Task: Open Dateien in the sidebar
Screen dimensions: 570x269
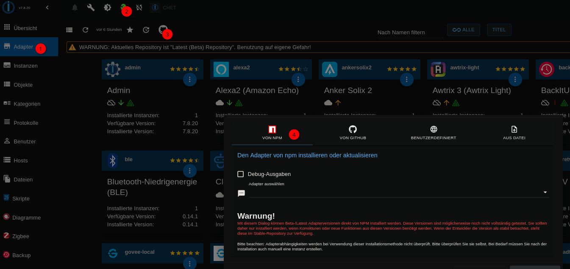Action: click(29, 179)
